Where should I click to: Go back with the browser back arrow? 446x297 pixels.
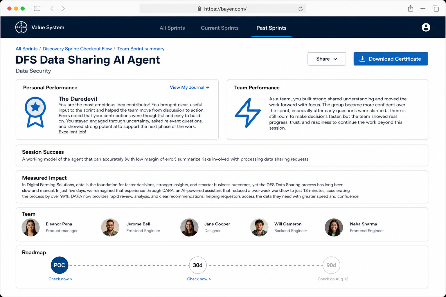[52, 8]
